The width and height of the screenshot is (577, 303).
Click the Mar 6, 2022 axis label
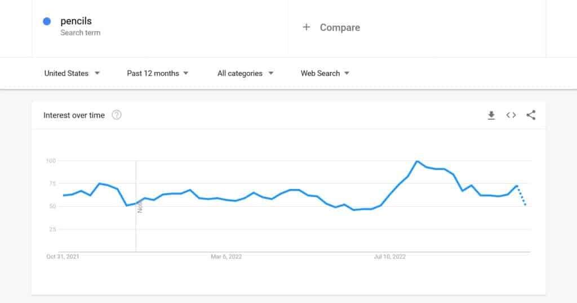226,257
